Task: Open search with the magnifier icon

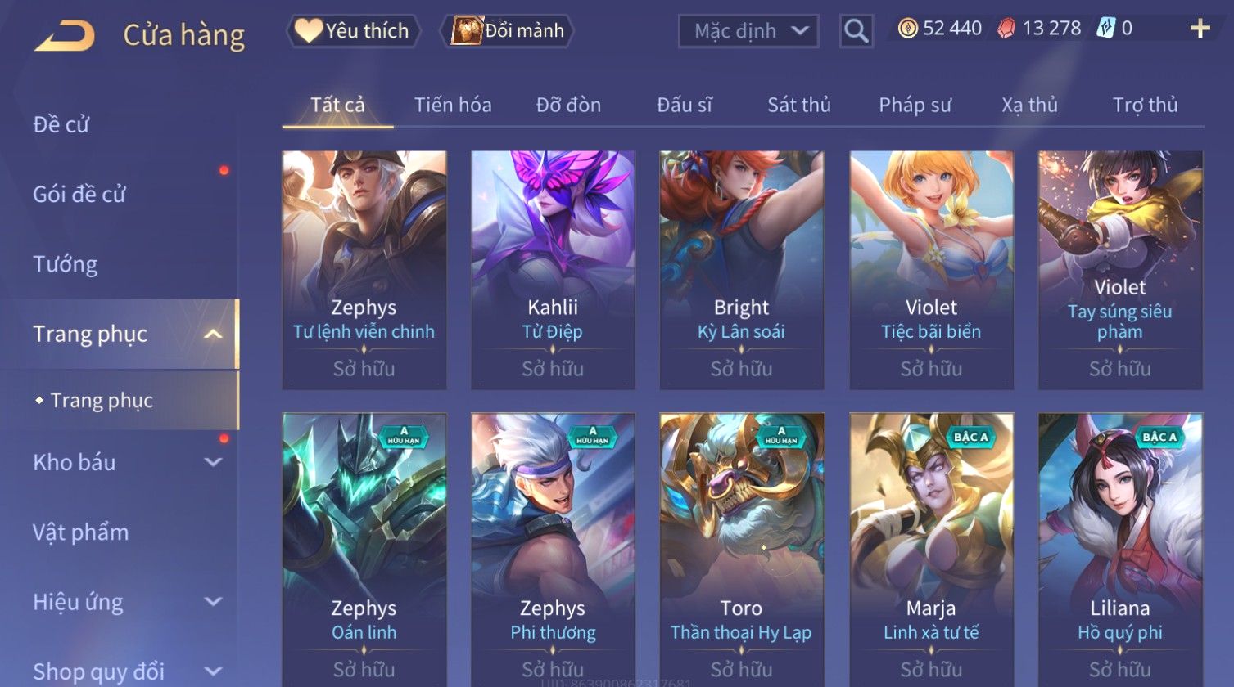Action: [857, 31]
